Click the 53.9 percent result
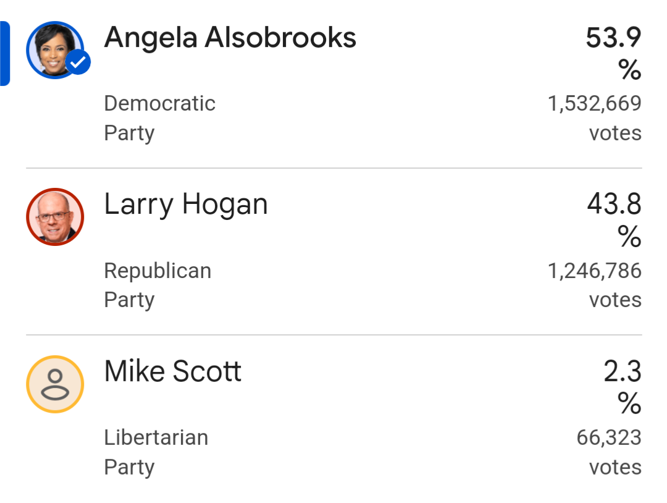Image resolution: width=667 pixels, height=503 pixels. [613, 53]
